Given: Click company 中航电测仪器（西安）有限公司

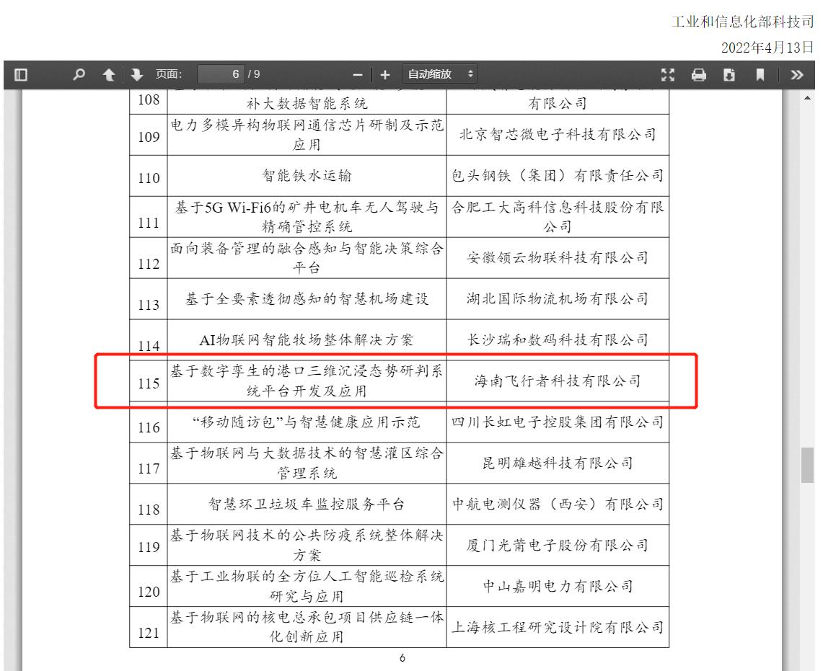Looking at the screenshot, I should pyautogui.click(x=558, y=505).
